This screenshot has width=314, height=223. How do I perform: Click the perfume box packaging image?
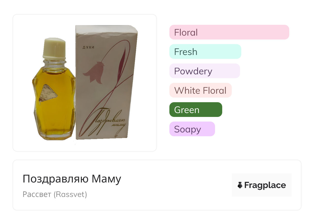click(106, 83)
